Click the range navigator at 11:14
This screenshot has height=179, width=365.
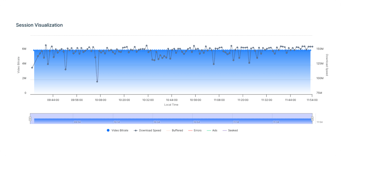click(x=236, y=122)
